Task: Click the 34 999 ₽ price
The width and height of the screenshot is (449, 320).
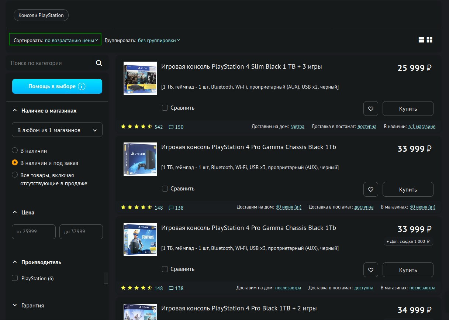Action: 415,310
